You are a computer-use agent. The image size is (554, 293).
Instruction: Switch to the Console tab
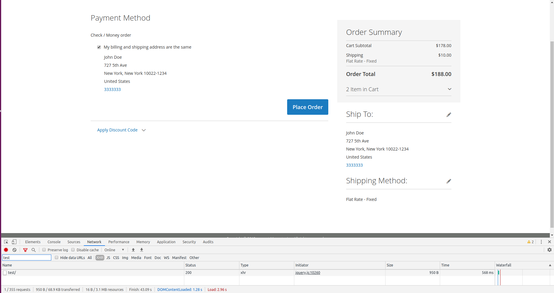pos(54,242)
